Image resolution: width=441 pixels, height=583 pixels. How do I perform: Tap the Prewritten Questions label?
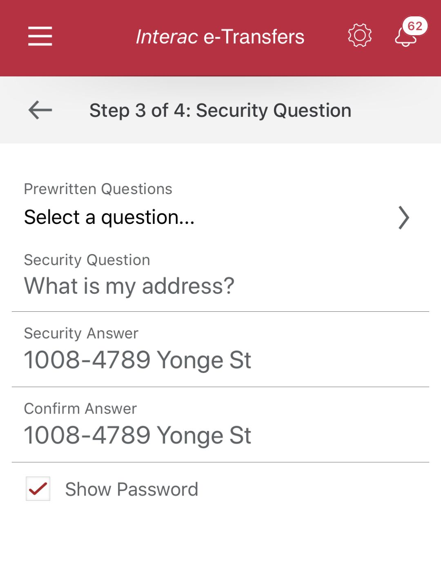tap(98, 189)
